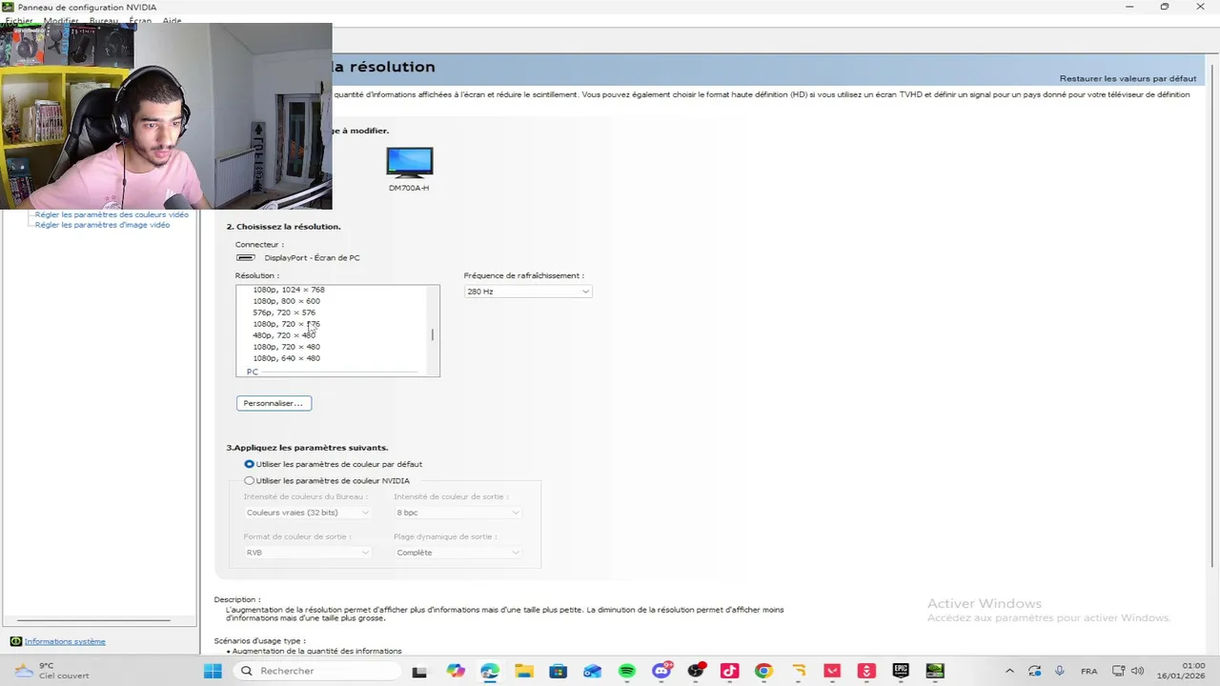Open Windows Start menu
1220x686 pixels.
pos(213,671)
